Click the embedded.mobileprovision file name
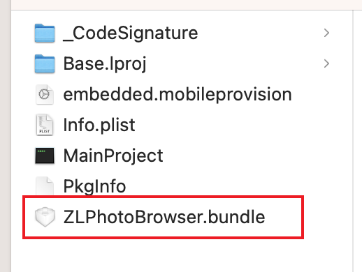Viewport: 362px width, 272px height. click(178, 94)
